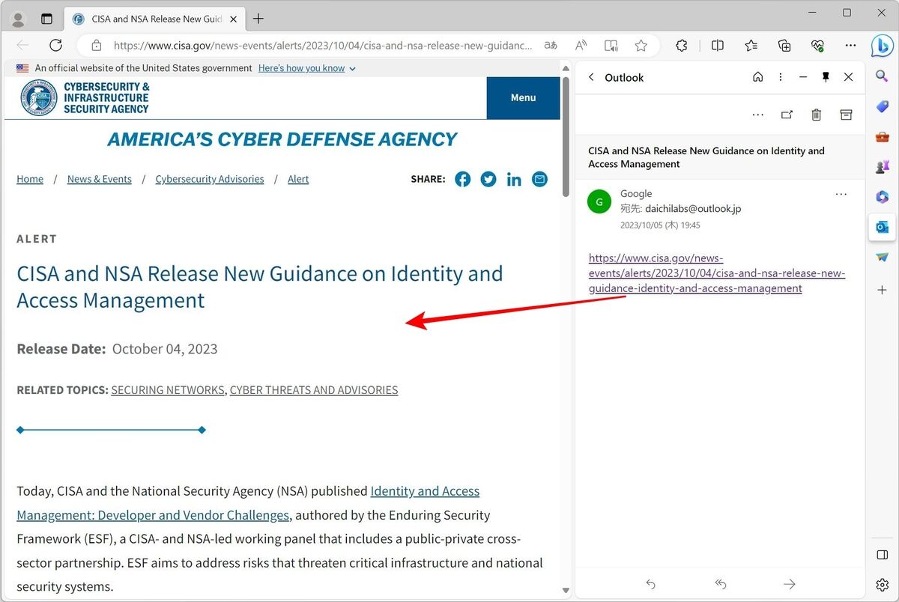
Task: Open Outlook pane more options dots
Action: [781, 77]
